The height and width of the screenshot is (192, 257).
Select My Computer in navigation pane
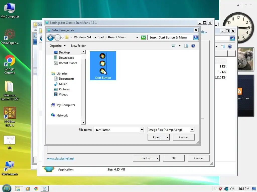pos(66,105)
